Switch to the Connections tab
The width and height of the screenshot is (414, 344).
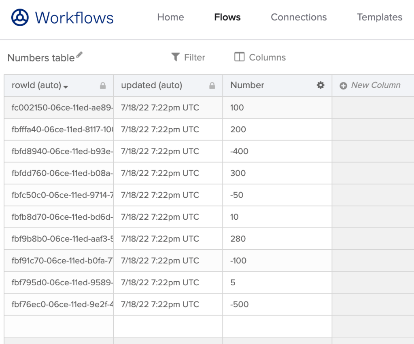click(x=299, y=17)
